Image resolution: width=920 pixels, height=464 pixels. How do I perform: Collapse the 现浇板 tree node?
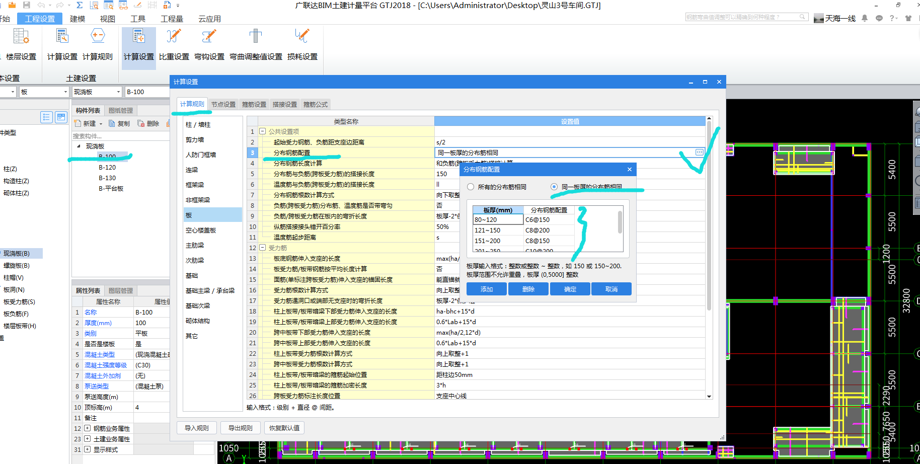pyautogui.click(x=79, y=146)
